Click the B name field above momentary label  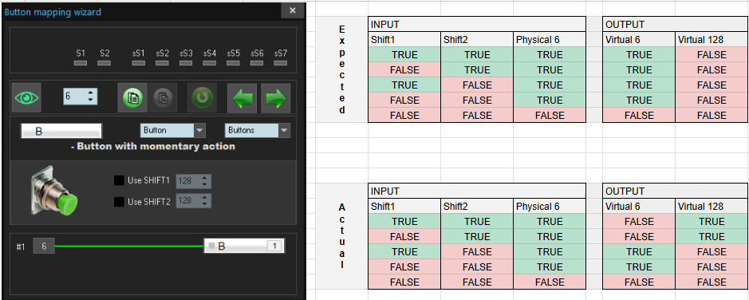click(x=61, y=131)
